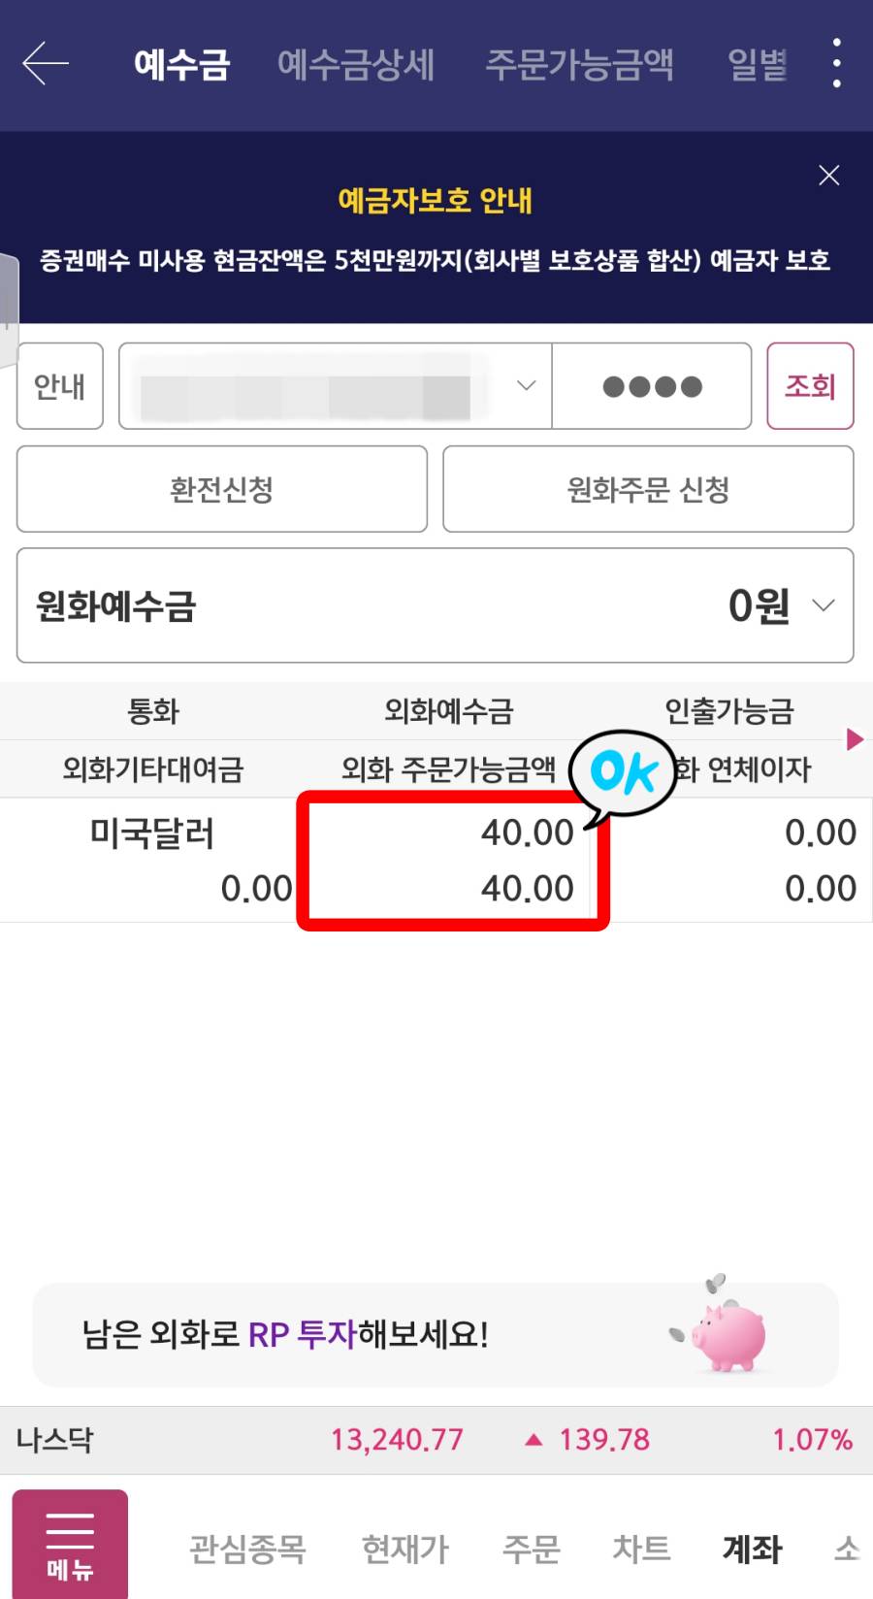The height and width of the screenshot is (1599, 873).
Task: Select the 환전신청 button
Action: coord(221,490)
